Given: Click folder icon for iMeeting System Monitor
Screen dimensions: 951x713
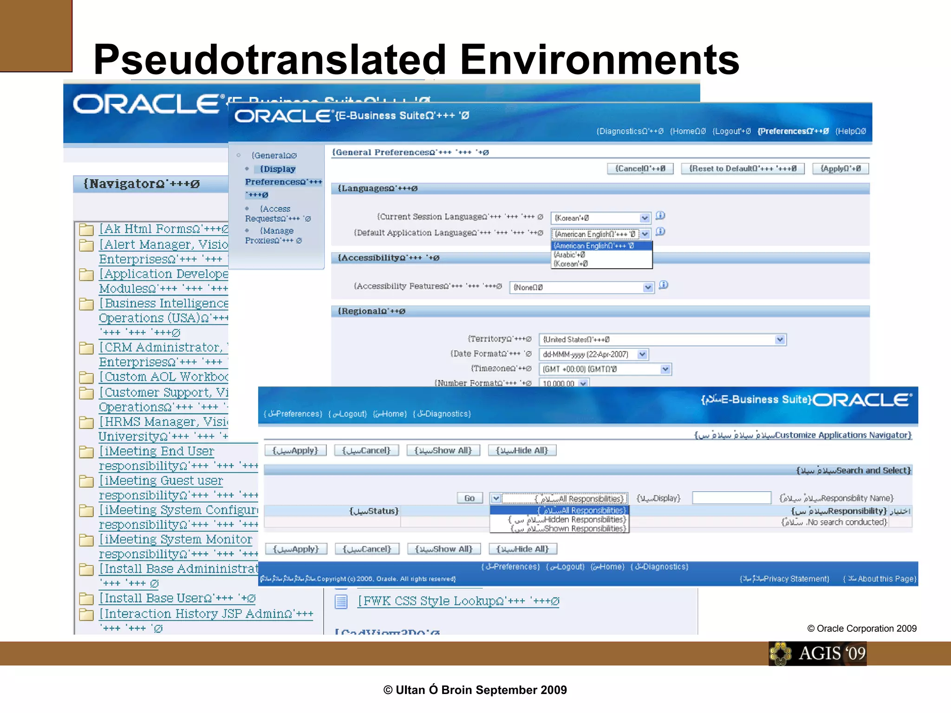Looking at the screenshot, I should click(86, 540).
